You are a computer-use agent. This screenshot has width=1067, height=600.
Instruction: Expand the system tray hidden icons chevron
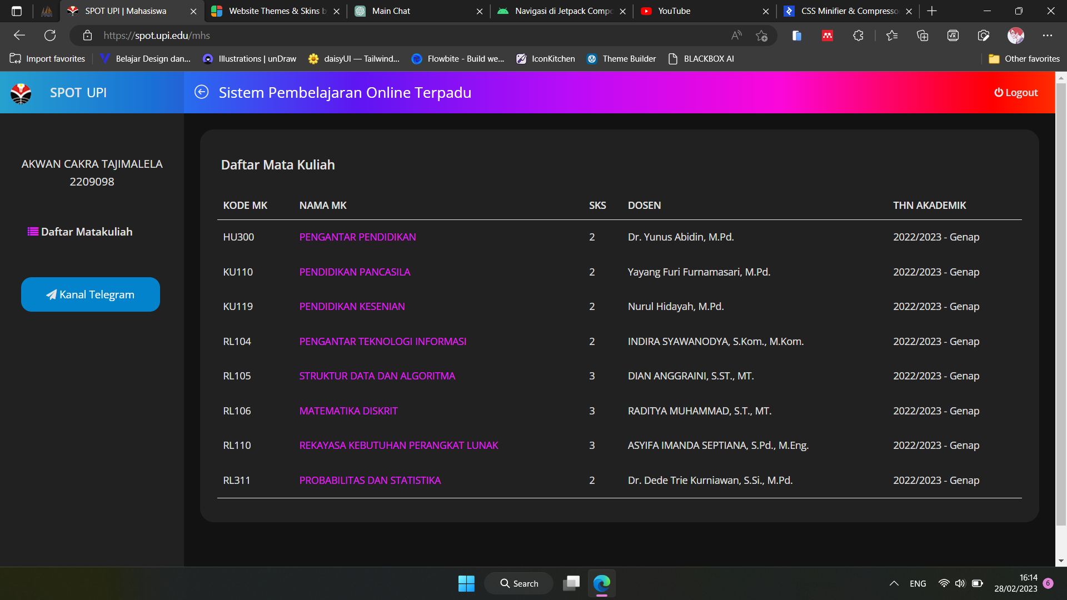coord(894,583)
